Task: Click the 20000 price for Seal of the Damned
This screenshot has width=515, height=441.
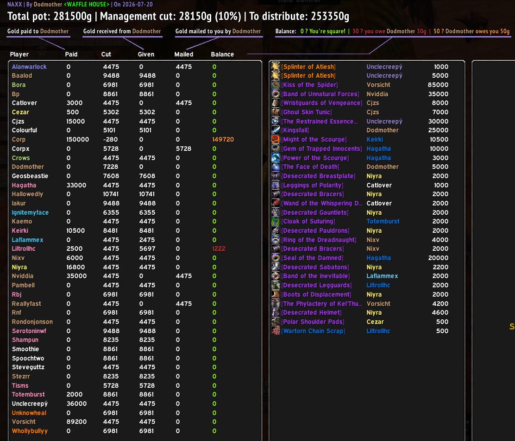Action: (438, 258)
